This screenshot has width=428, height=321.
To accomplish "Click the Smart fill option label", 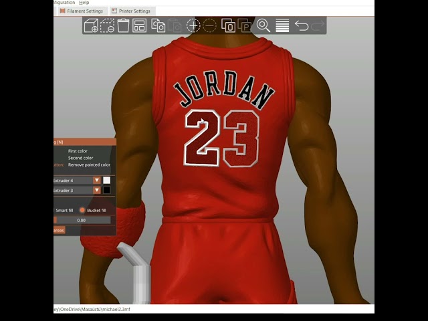I will 64,210.
